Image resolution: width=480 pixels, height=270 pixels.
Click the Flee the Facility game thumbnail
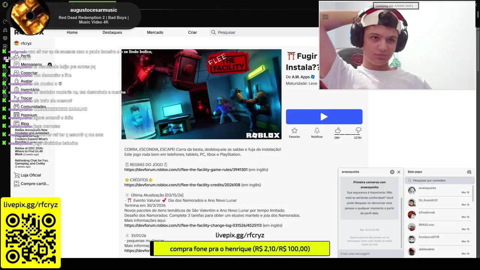pos(201,94)
